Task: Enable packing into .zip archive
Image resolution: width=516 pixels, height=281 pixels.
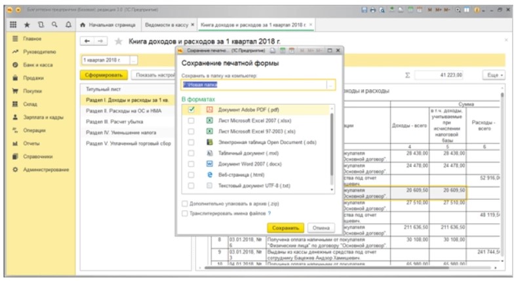Action: tap(185, 204)
